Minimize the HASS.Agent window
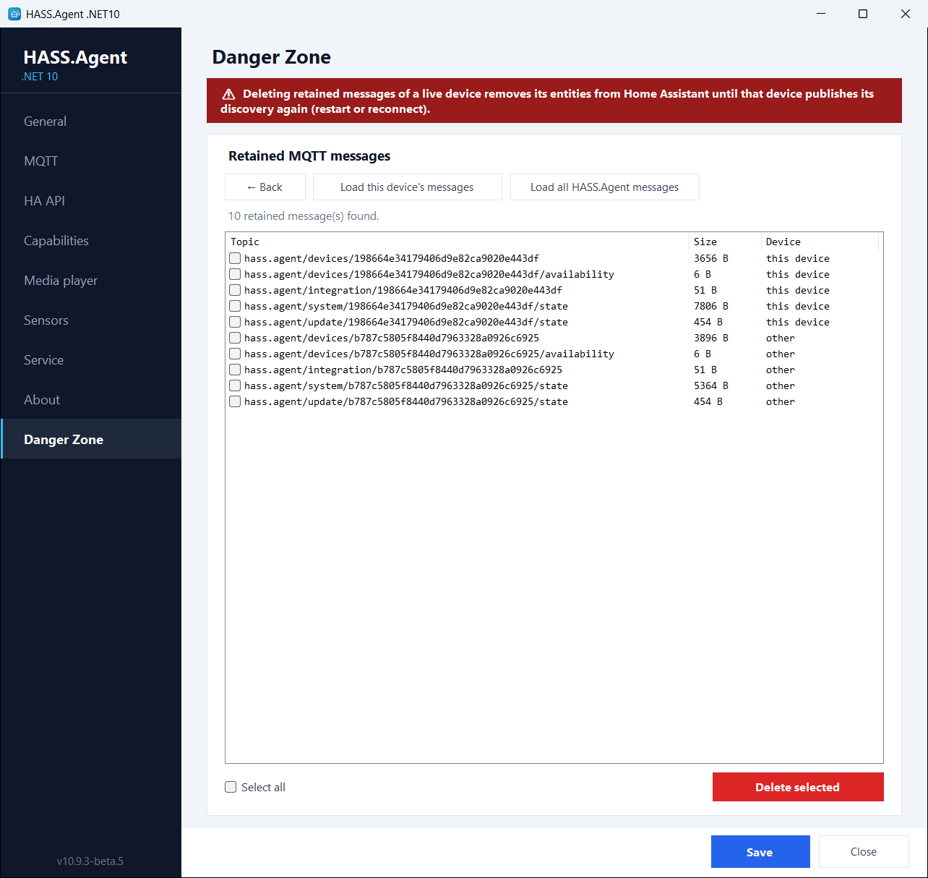The width and height of the screenshot is (928, 878). (821, 14)
